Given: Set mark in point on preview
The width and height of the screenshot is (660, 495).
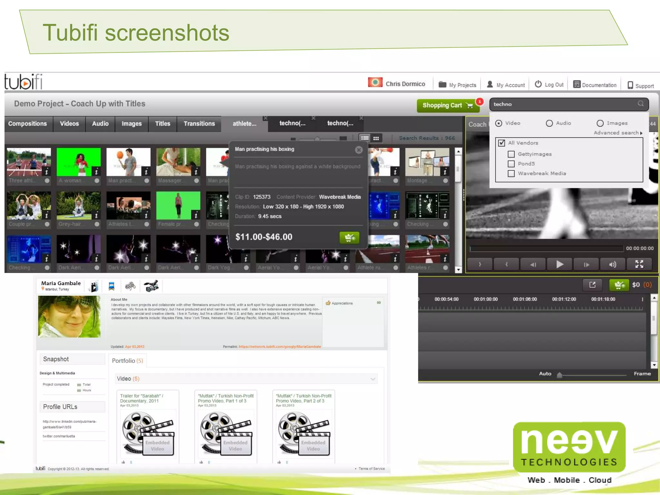Looking at the screenshot, I should tap(480, 265).
